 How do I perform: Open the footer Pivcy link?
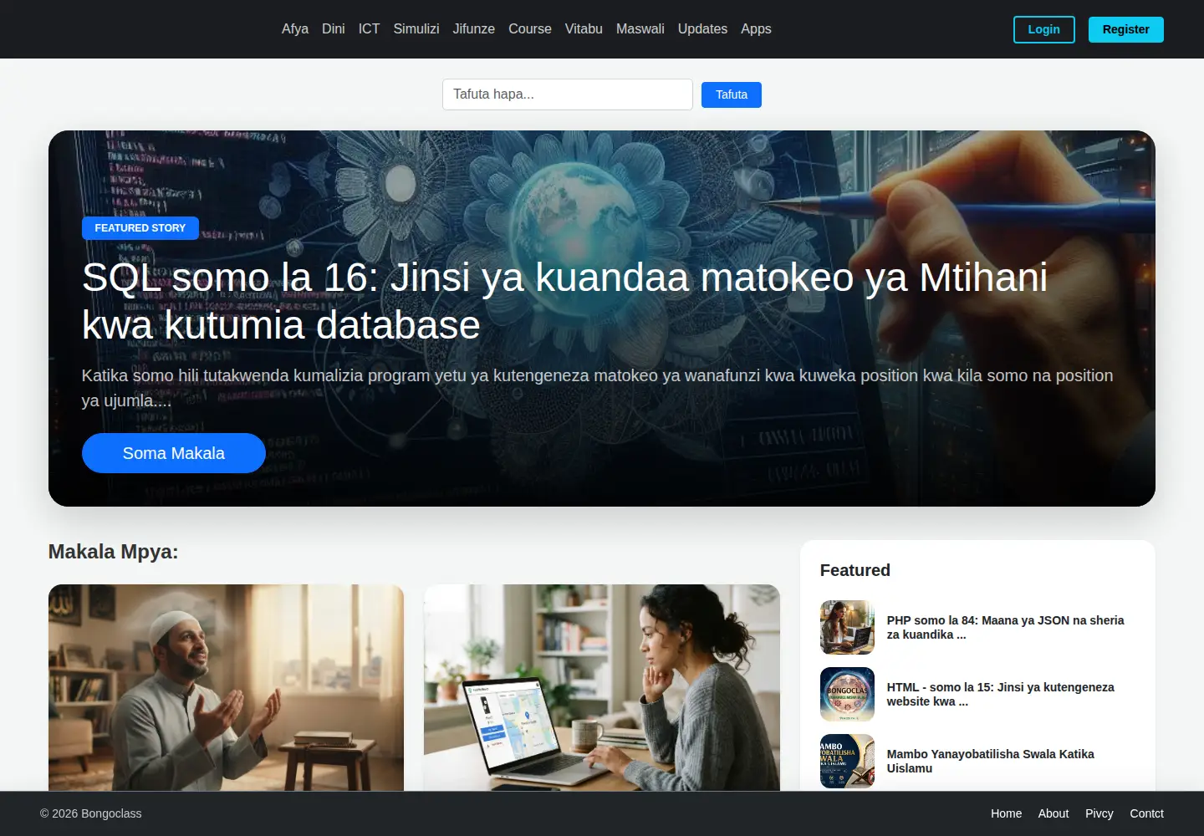point(1099,813)
